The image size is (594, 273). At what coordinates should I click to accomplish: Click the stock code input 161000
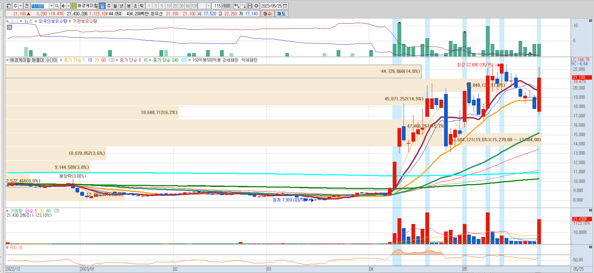[39, 6]
